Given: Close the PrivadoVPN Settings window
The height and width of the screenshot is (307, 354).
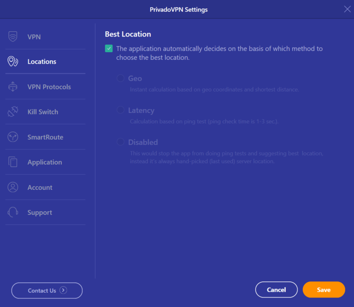Looking at the screenshot, I should [x=346, y=9].
